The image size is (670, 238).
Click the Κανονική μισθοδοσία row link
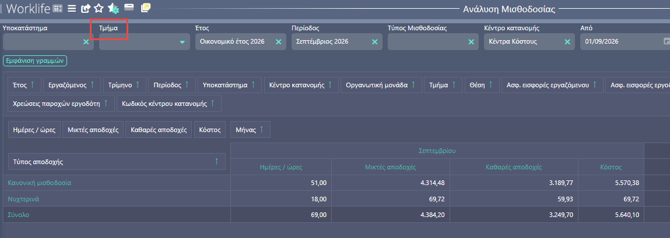tap(40, 183)
